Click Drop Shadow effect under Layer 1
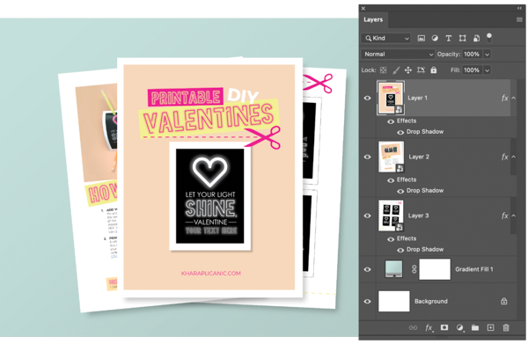 coord(425,132)
